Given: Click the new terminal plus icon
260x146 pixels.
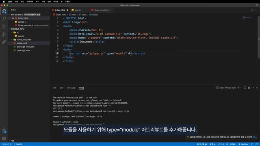Looking at the screenshot, I should (238, 88).
